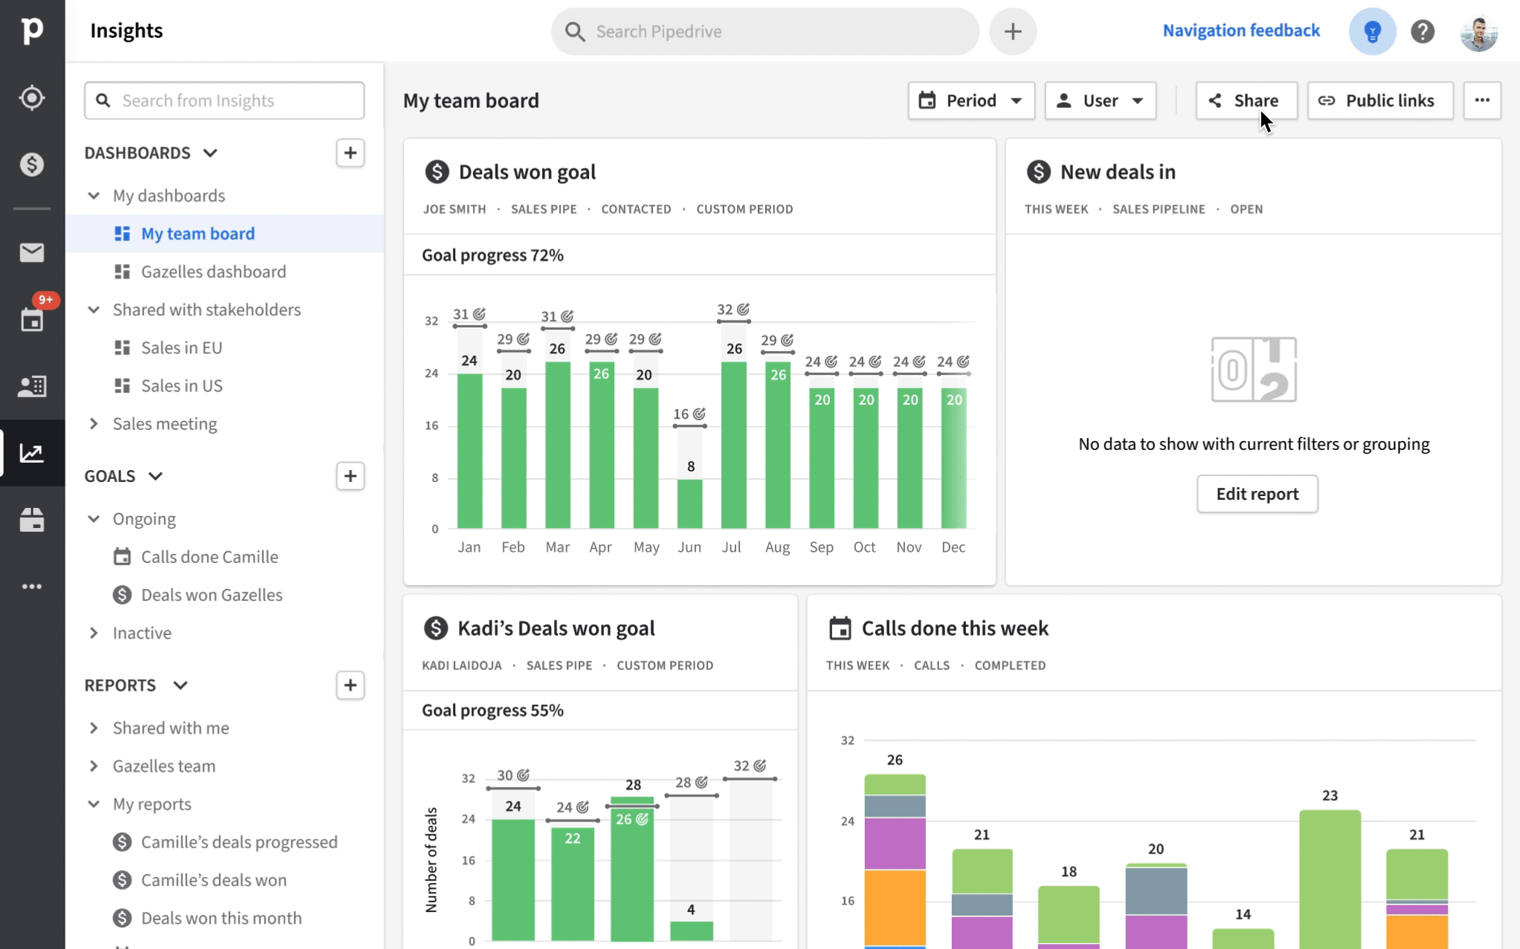Viewport: 1520px width, 949px height.
Task: Collapse the Shared with stakeholders folder
Action: [x=94, y=309]
